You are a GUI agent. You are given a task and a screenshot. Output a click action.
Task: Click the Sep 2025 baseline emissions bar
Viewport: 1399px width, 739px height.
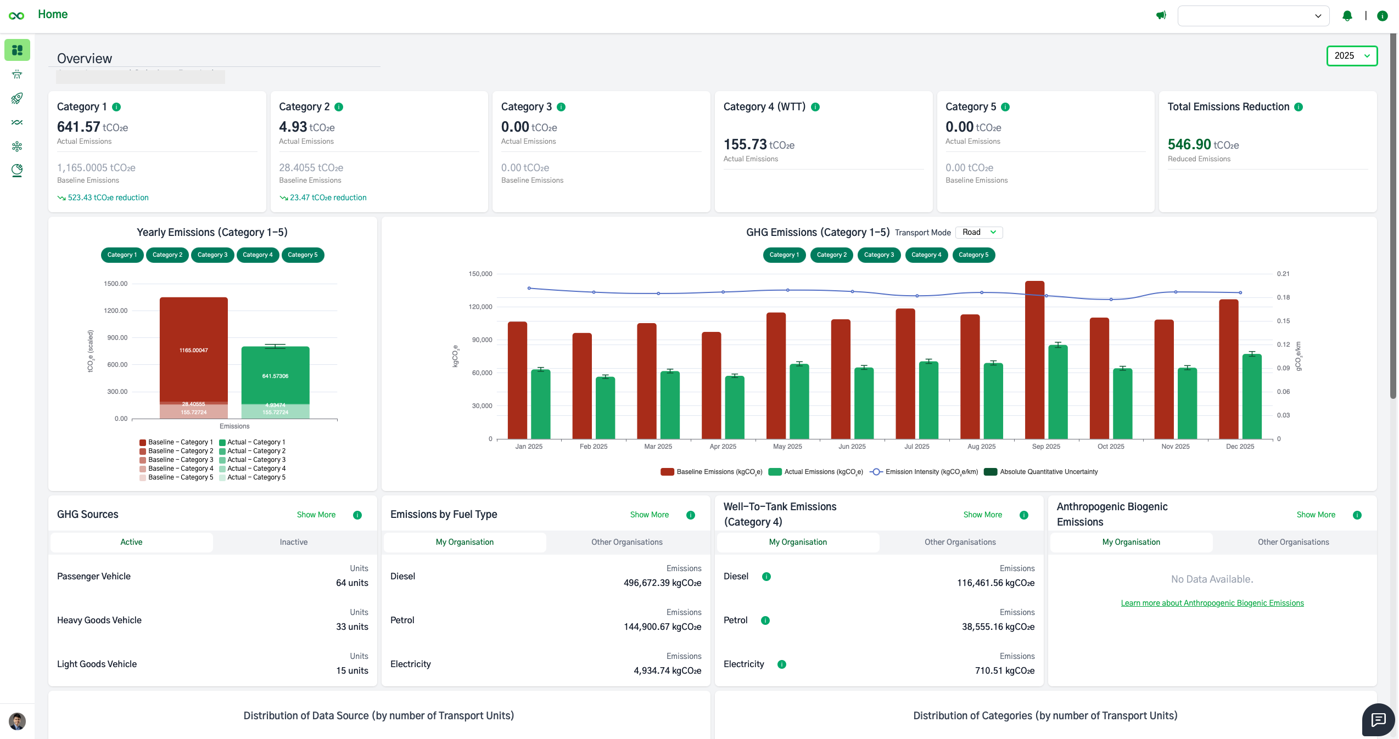click(x=1035, y=360)
